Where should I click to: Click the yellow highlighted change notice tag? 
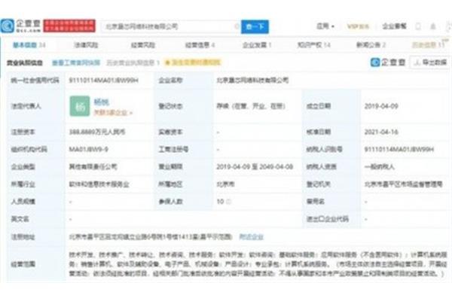(x=192, y=62)
